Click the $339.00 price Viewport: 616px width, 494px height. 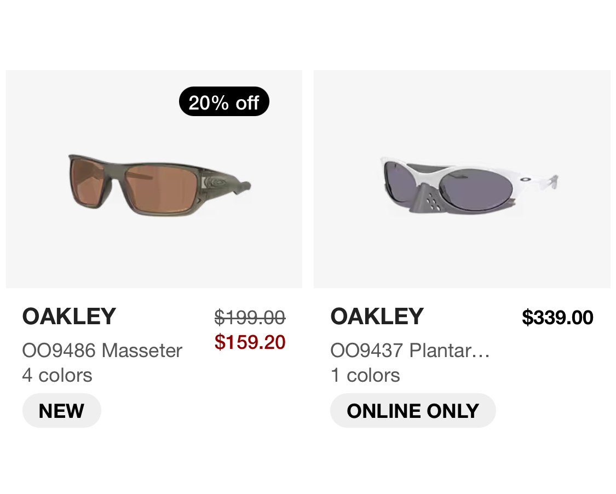click(x=557, y=318)
